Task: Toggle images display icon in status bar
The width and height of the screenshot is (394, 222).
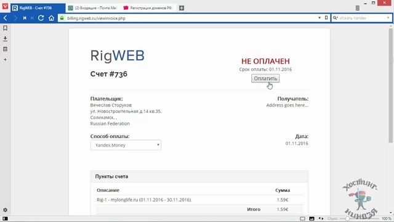Action: coord(312,218)
